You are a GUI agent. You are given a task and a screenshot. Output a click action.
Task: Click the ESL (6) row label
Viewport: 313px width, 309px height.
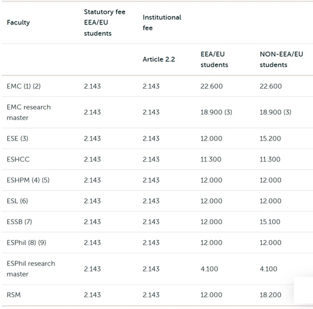18,201
